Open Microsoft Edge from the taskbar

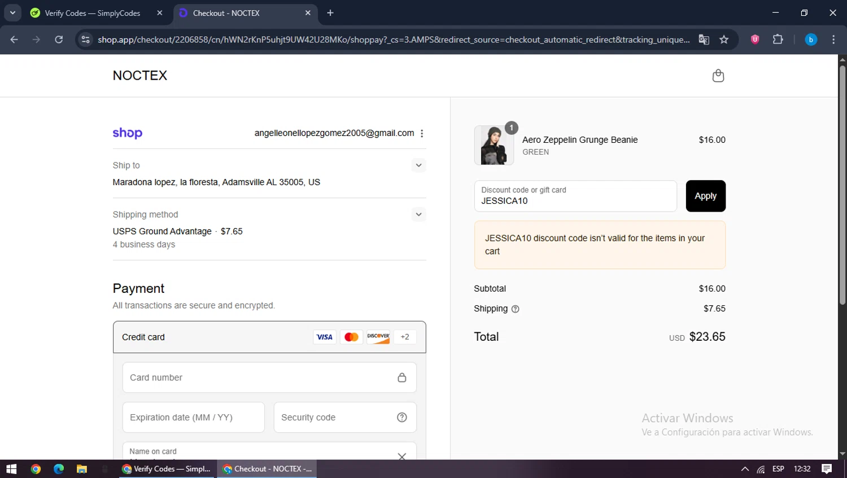click(x=59, y=469)
